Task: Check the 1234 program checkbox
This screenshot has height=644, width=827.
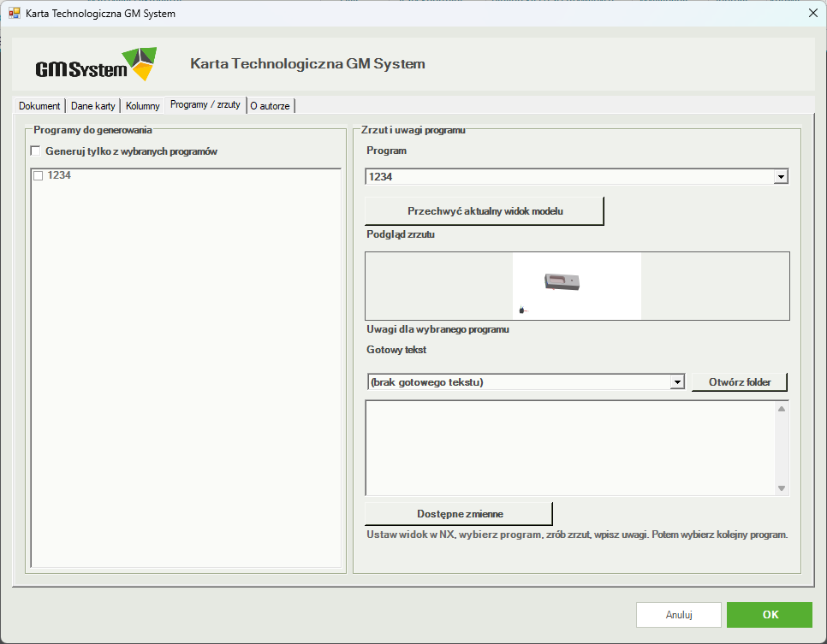Action: tap(39, 175)
